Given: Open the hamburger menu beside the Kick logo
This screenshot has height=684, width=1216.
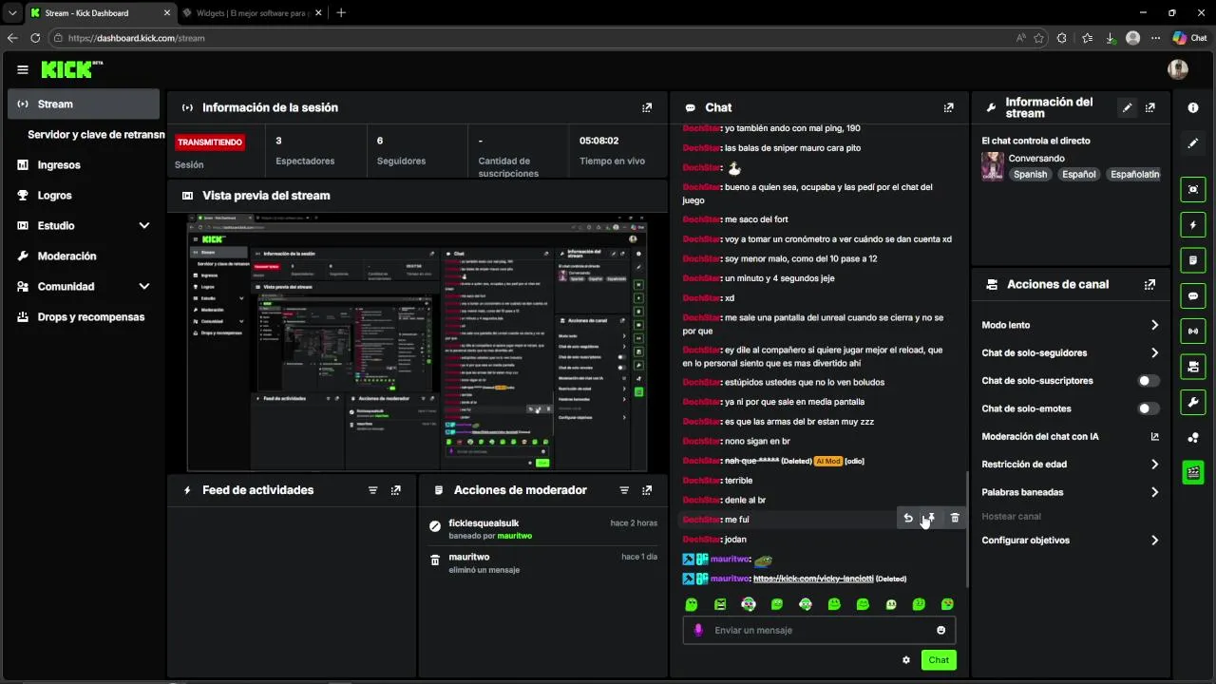Looking at the screenshot, I should pos(23,69).
